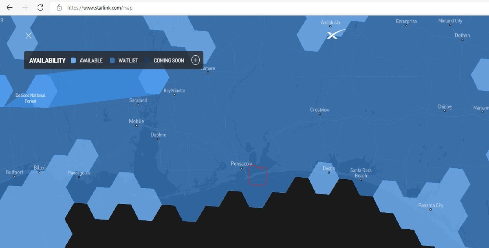This screenshot has width=489, height=248.
Task: Click the Andalusia city label
Action: pyautogui.click(x=330, y=22)
